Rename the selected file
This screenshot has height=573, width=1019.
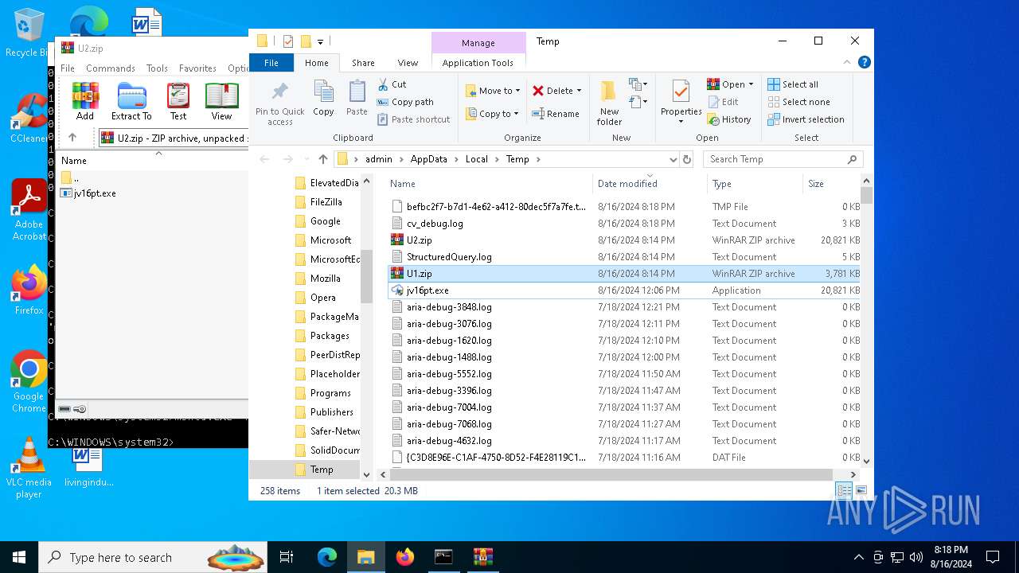(555, 114)
